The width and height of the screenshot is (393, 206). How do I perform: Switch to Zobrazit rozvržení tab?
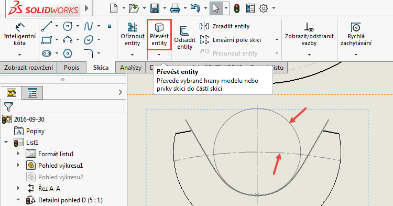(29, 68)
